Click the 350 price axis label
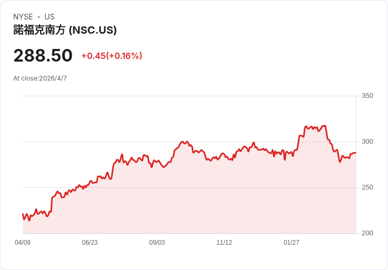388x270 pixels. pyautogui.click(x=367, y=96)
